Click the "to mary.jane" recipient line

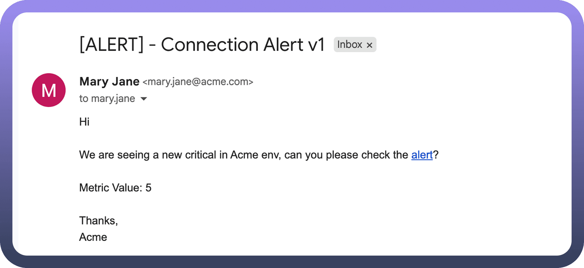point(107,99)
